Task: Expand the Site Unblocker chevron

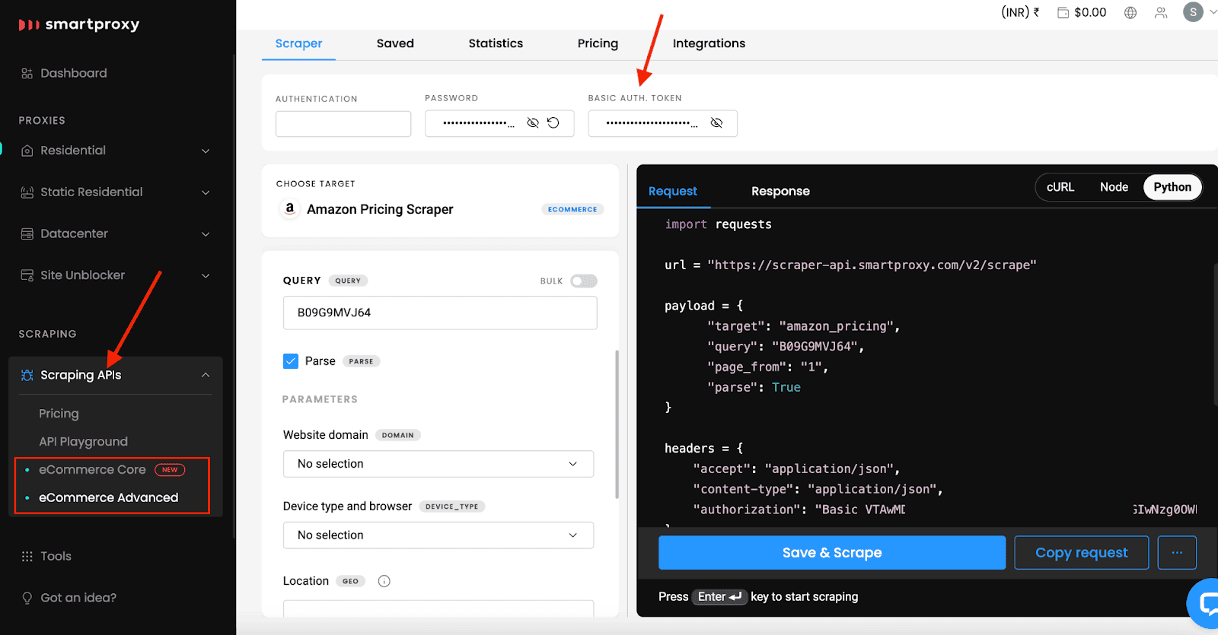Action: tap(206, 275)
